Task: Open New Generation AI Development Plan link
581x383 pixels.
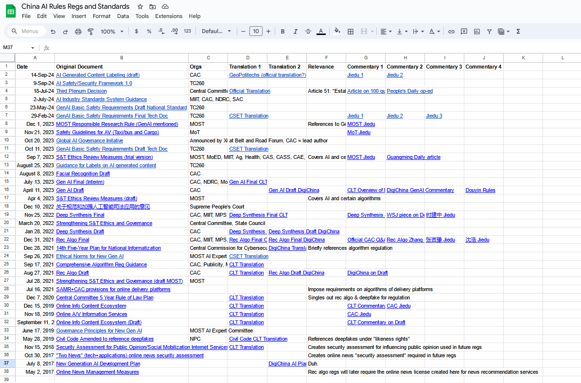Action: pos(98,364)
